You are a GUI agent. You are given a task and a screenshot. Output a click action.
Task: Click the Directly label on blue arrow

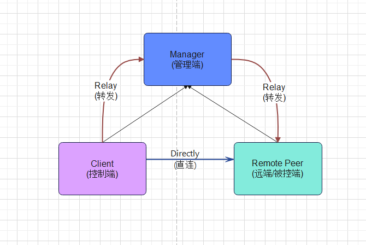click(x=185, y=154)
